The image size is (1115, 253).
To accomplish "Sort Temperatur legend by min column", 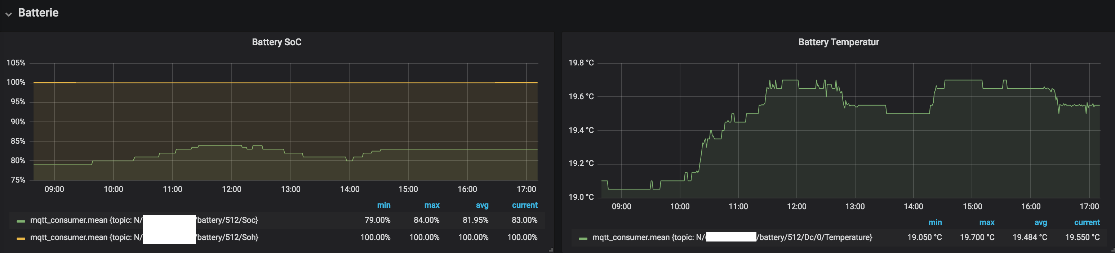I will [935, 222].
